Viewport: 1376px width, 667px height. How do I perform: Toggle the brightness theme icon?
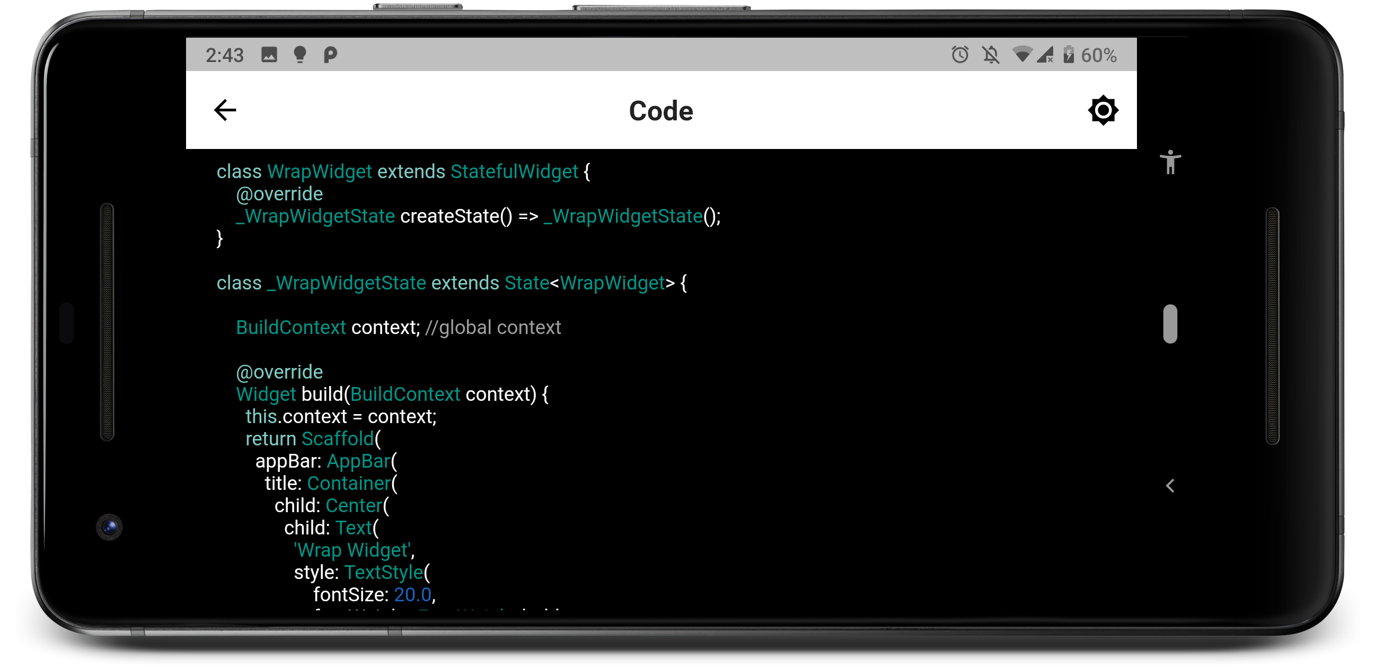[1102, 111]
